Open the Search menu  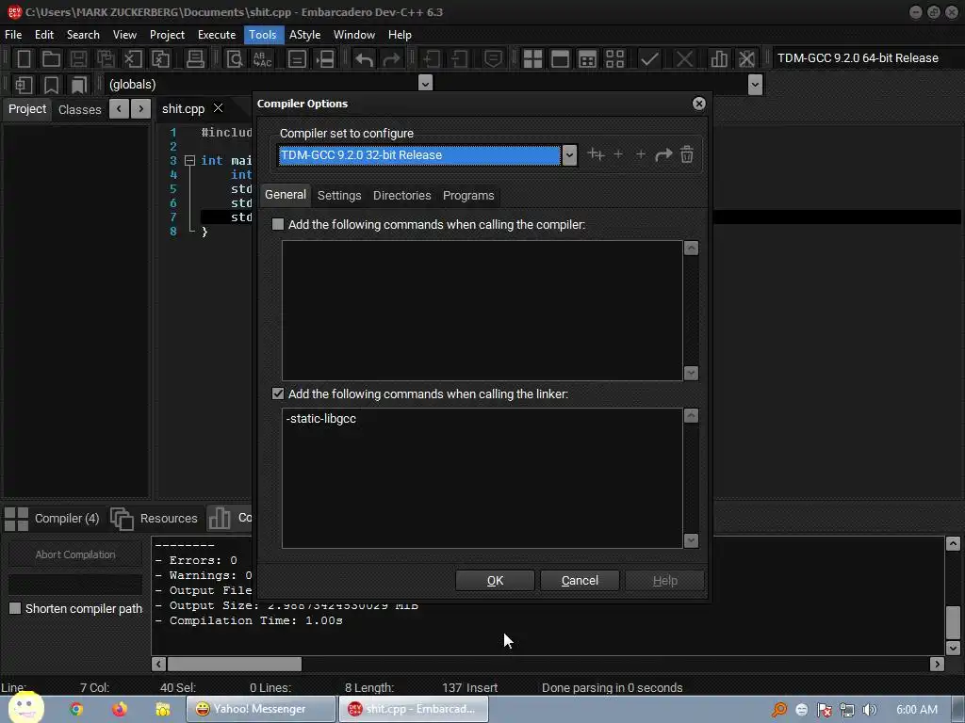click(83, 35)
